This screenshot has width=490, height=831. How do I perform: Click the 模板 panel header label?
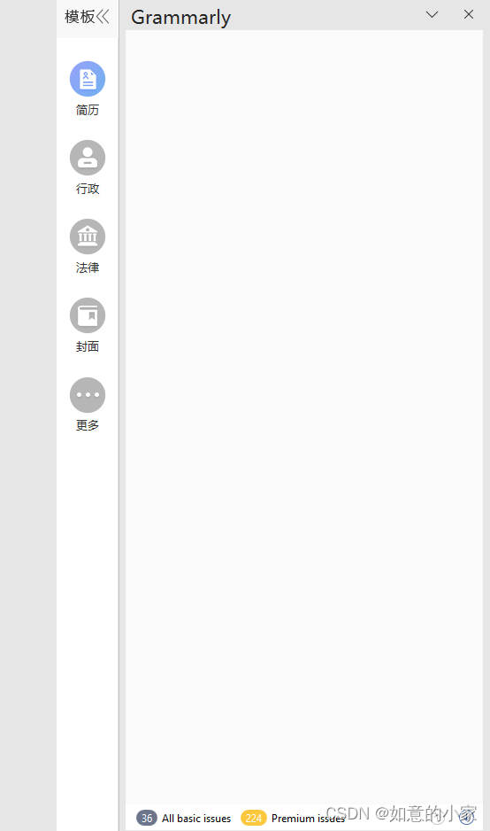(x=80, y=17)
